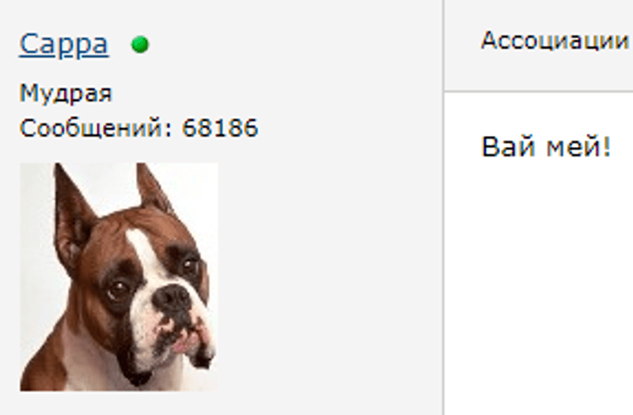Open the Сарра user profile link
Screen dimensions: 633x415
point(64,44)
